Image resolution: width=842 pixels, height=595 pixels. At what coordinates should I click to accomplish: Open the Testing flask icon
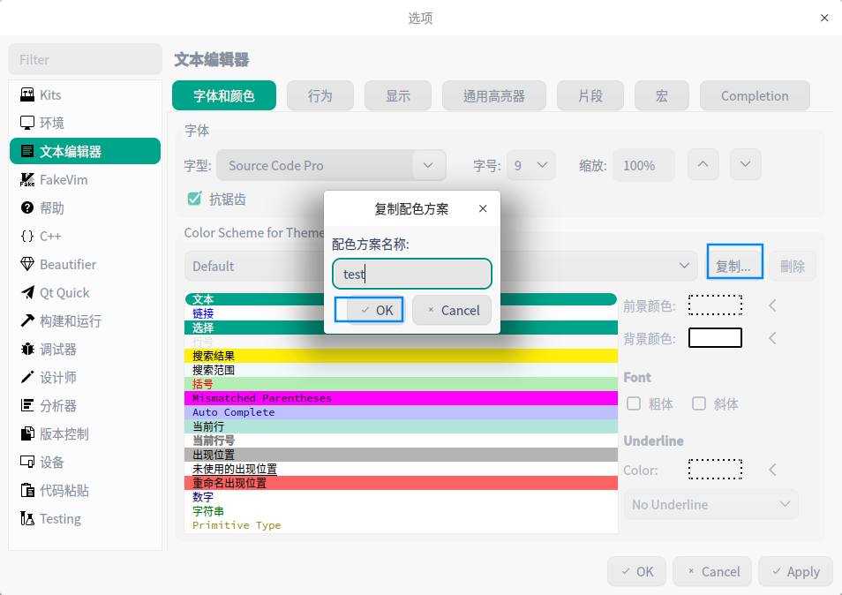tap(27, 518)
